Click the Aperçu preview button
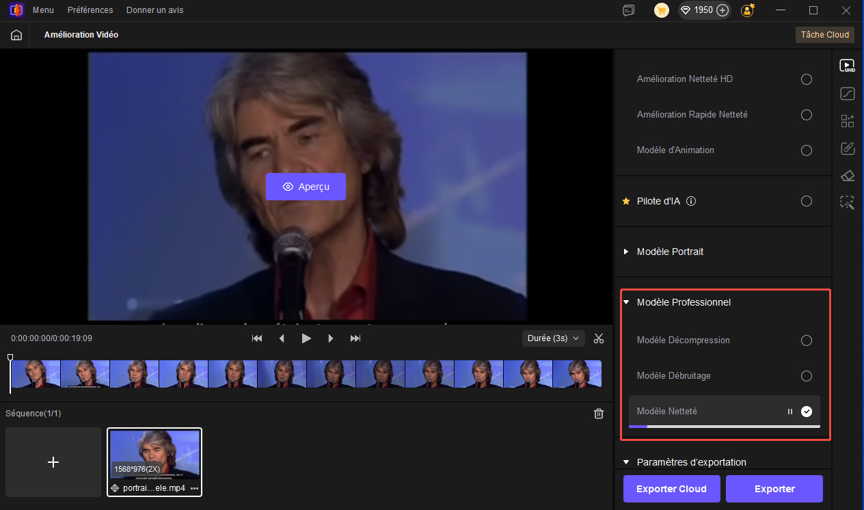 coord(306,187)
